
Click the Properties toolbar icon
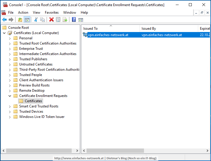[x=58, y=20]
